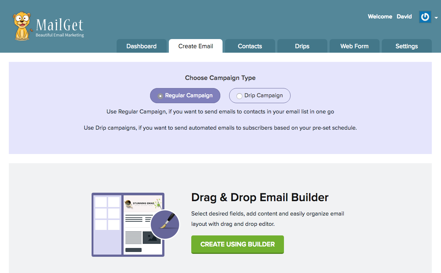Image resolution: width=441 pixels, height=273 pixels.
Task: Expand the user account dropdown arrow
Action: click(436, 18)
